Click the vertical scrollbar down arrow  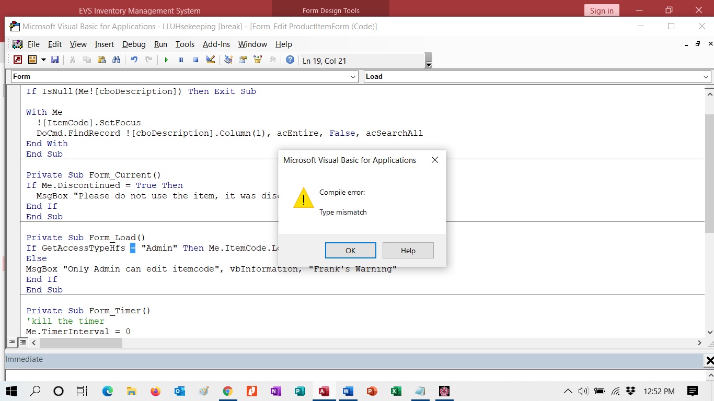pos(709,332)
